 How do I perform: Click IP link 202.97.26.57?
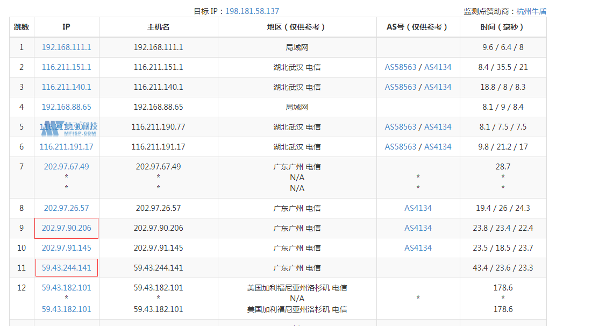66,208
